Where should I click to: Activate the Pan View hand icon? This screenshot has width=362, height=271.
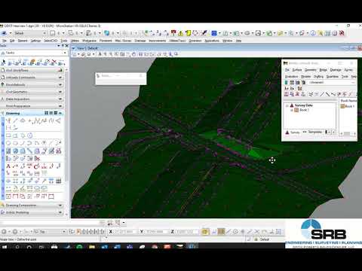[x=134, y=54]
